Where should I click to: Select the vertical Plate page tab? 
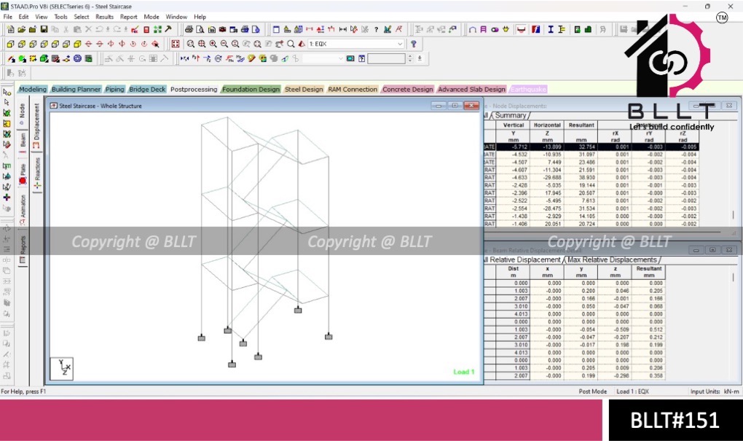pos(23,174)
